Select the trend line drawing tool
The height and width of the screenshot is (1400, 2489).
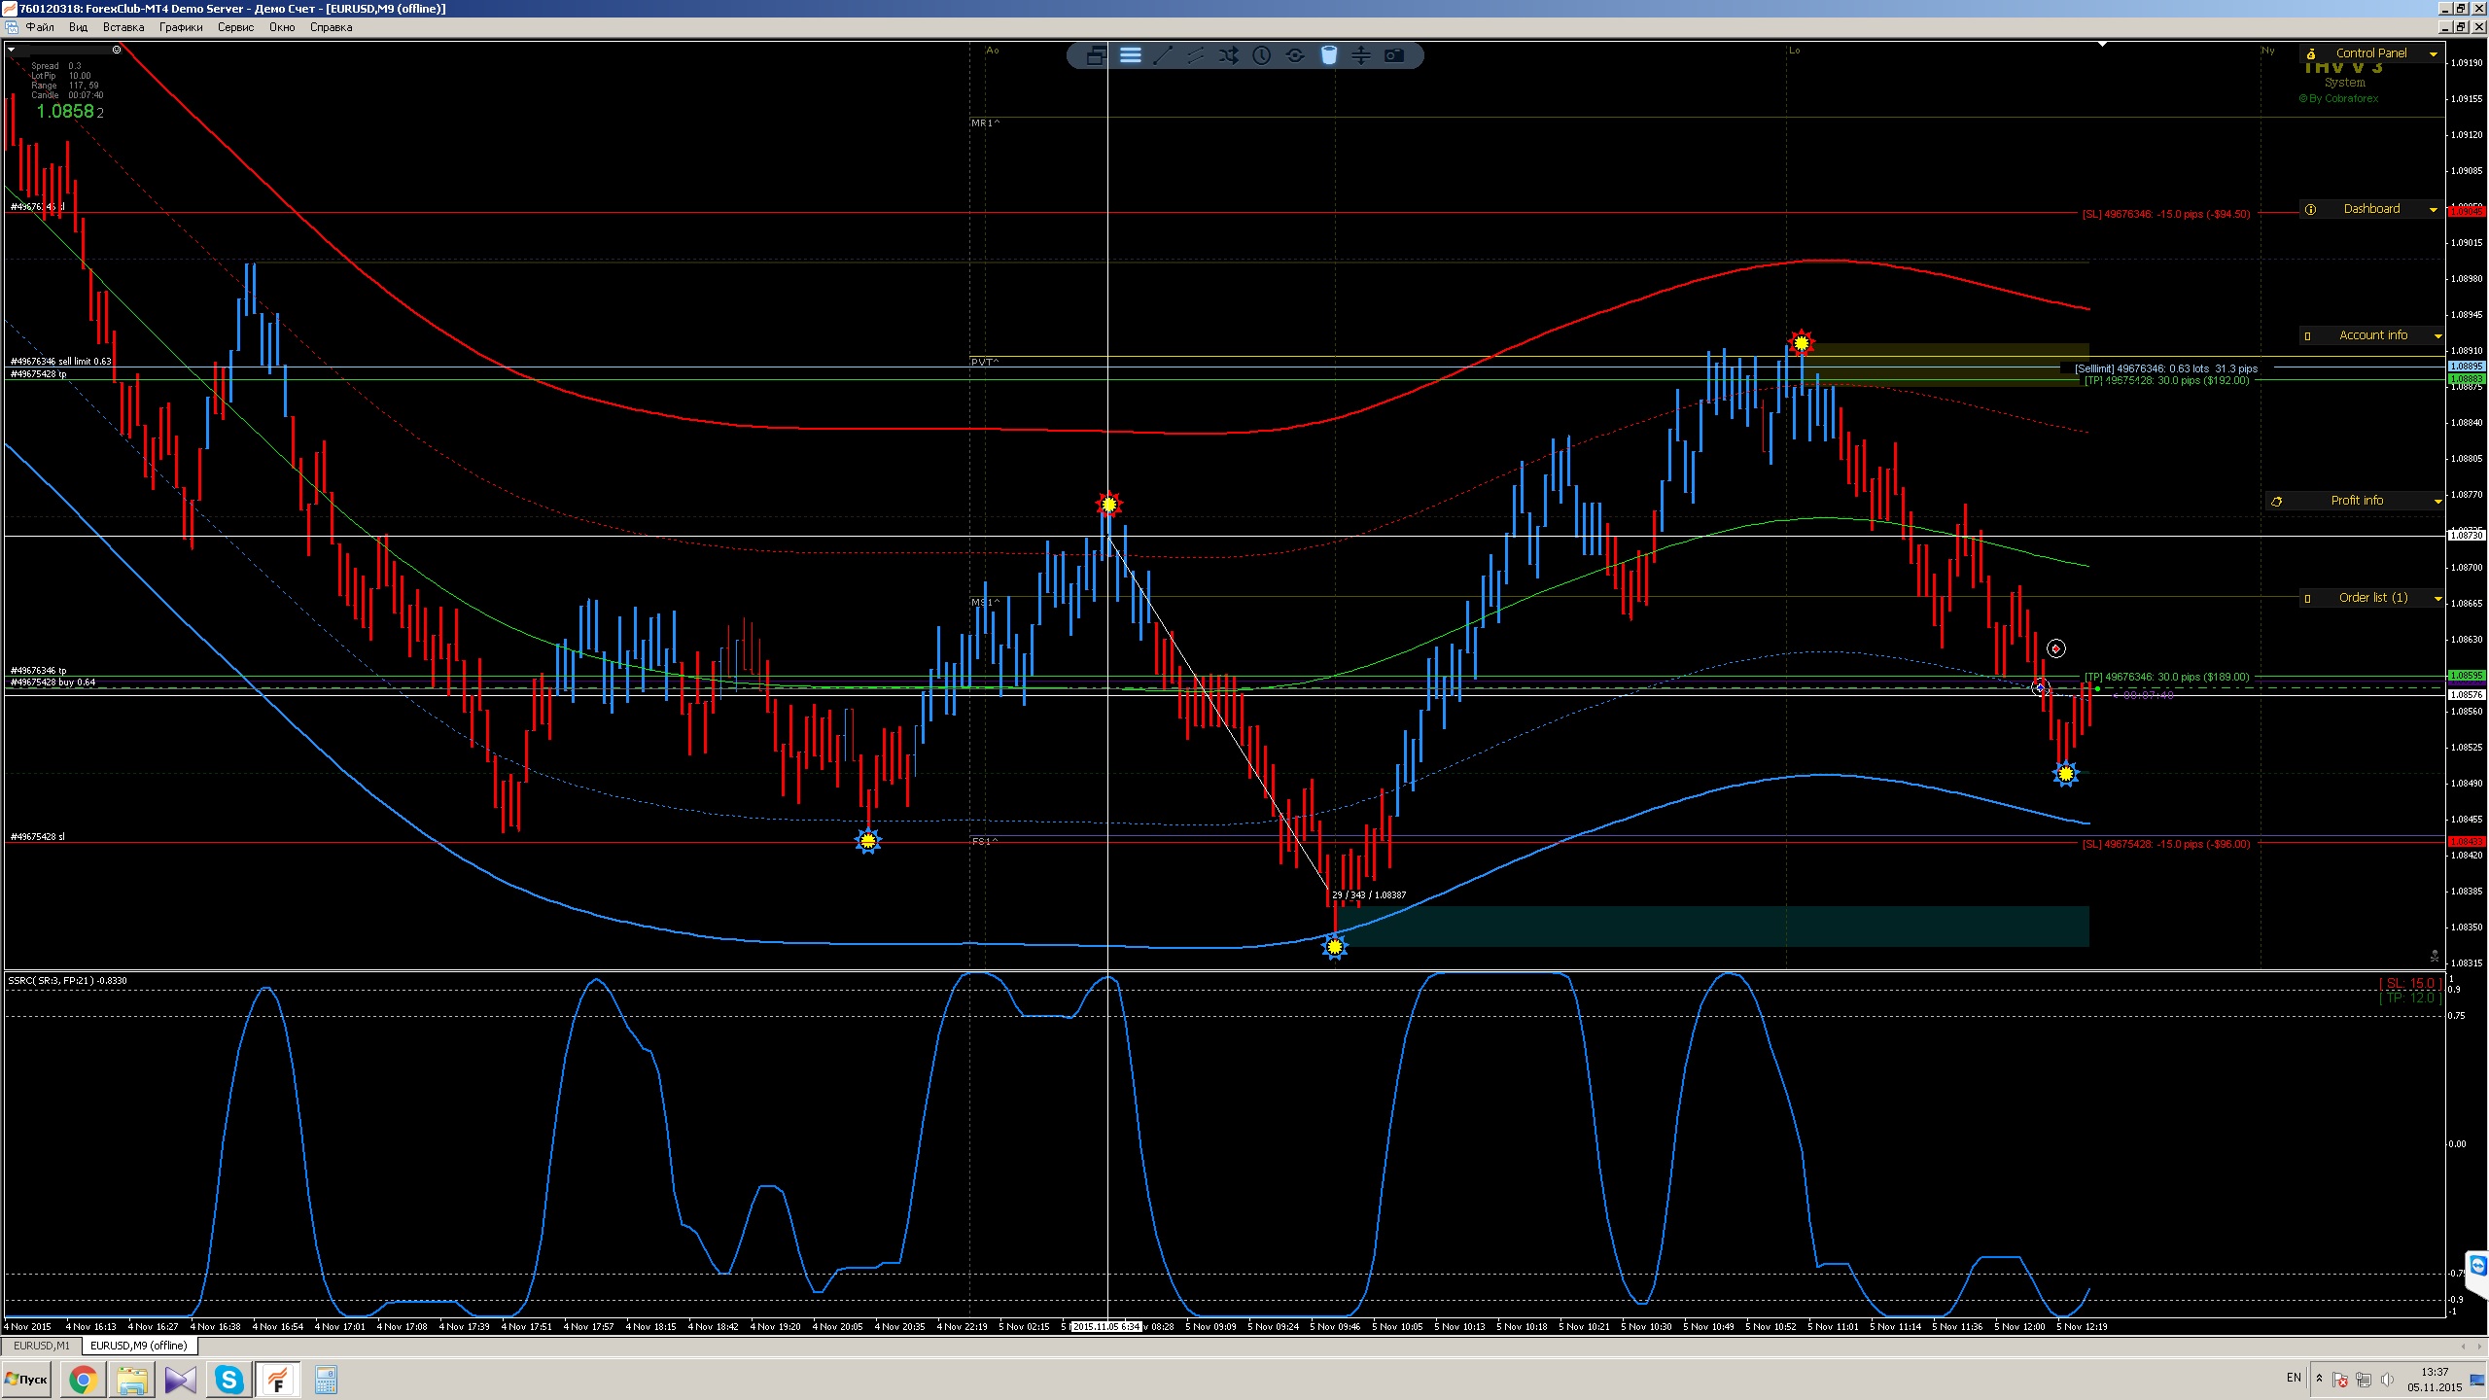[x=1163, y=55]
